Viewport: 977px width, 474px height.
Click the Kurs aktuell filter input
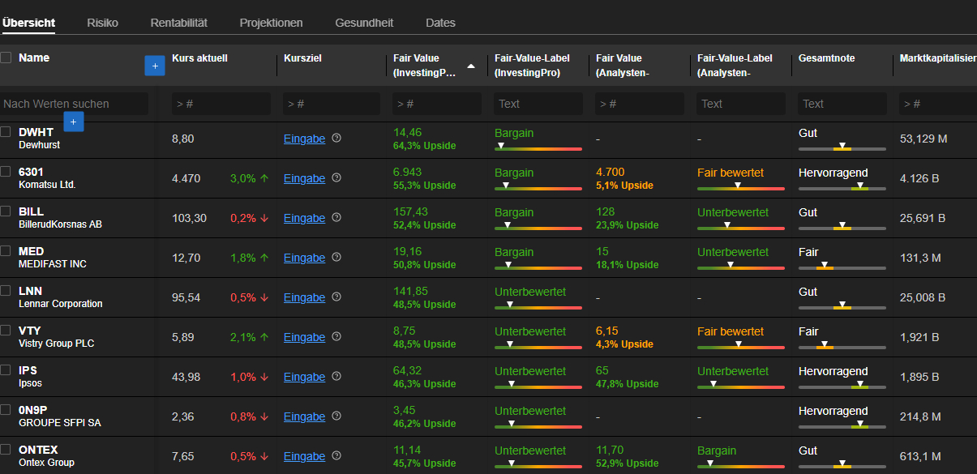click(221, 104)
